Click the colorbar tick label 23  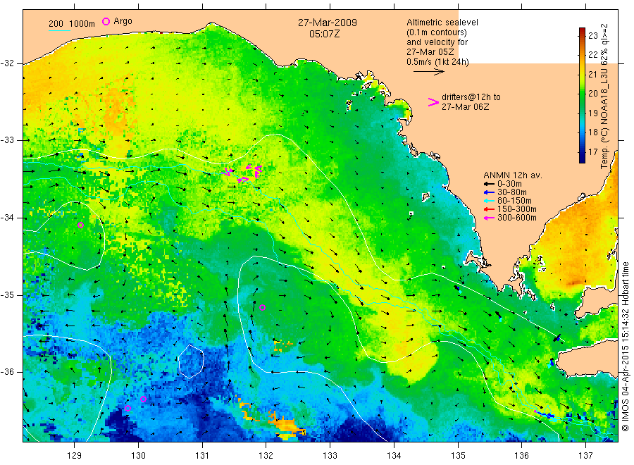pyautogui.click(x=592, y=36)
